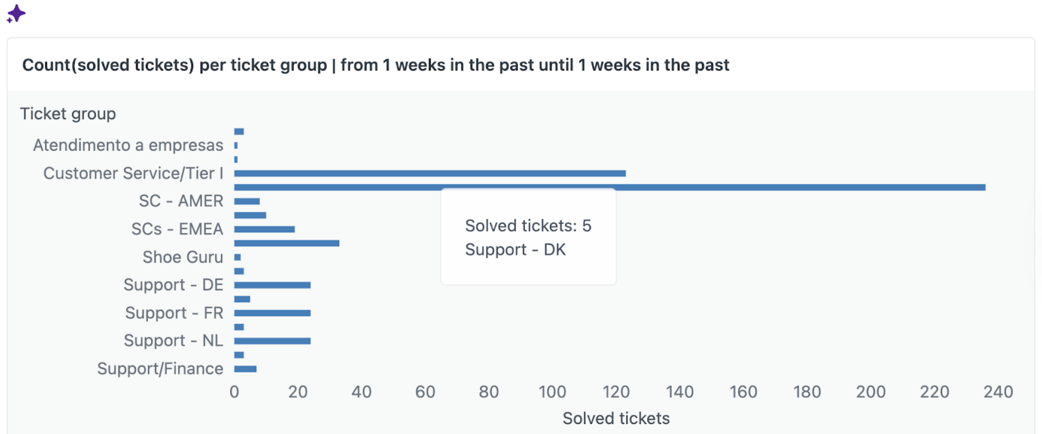This screenshot has width=1042, height=434.
Task: Click the Ticket group axis heading
Action: click(68, 114)
